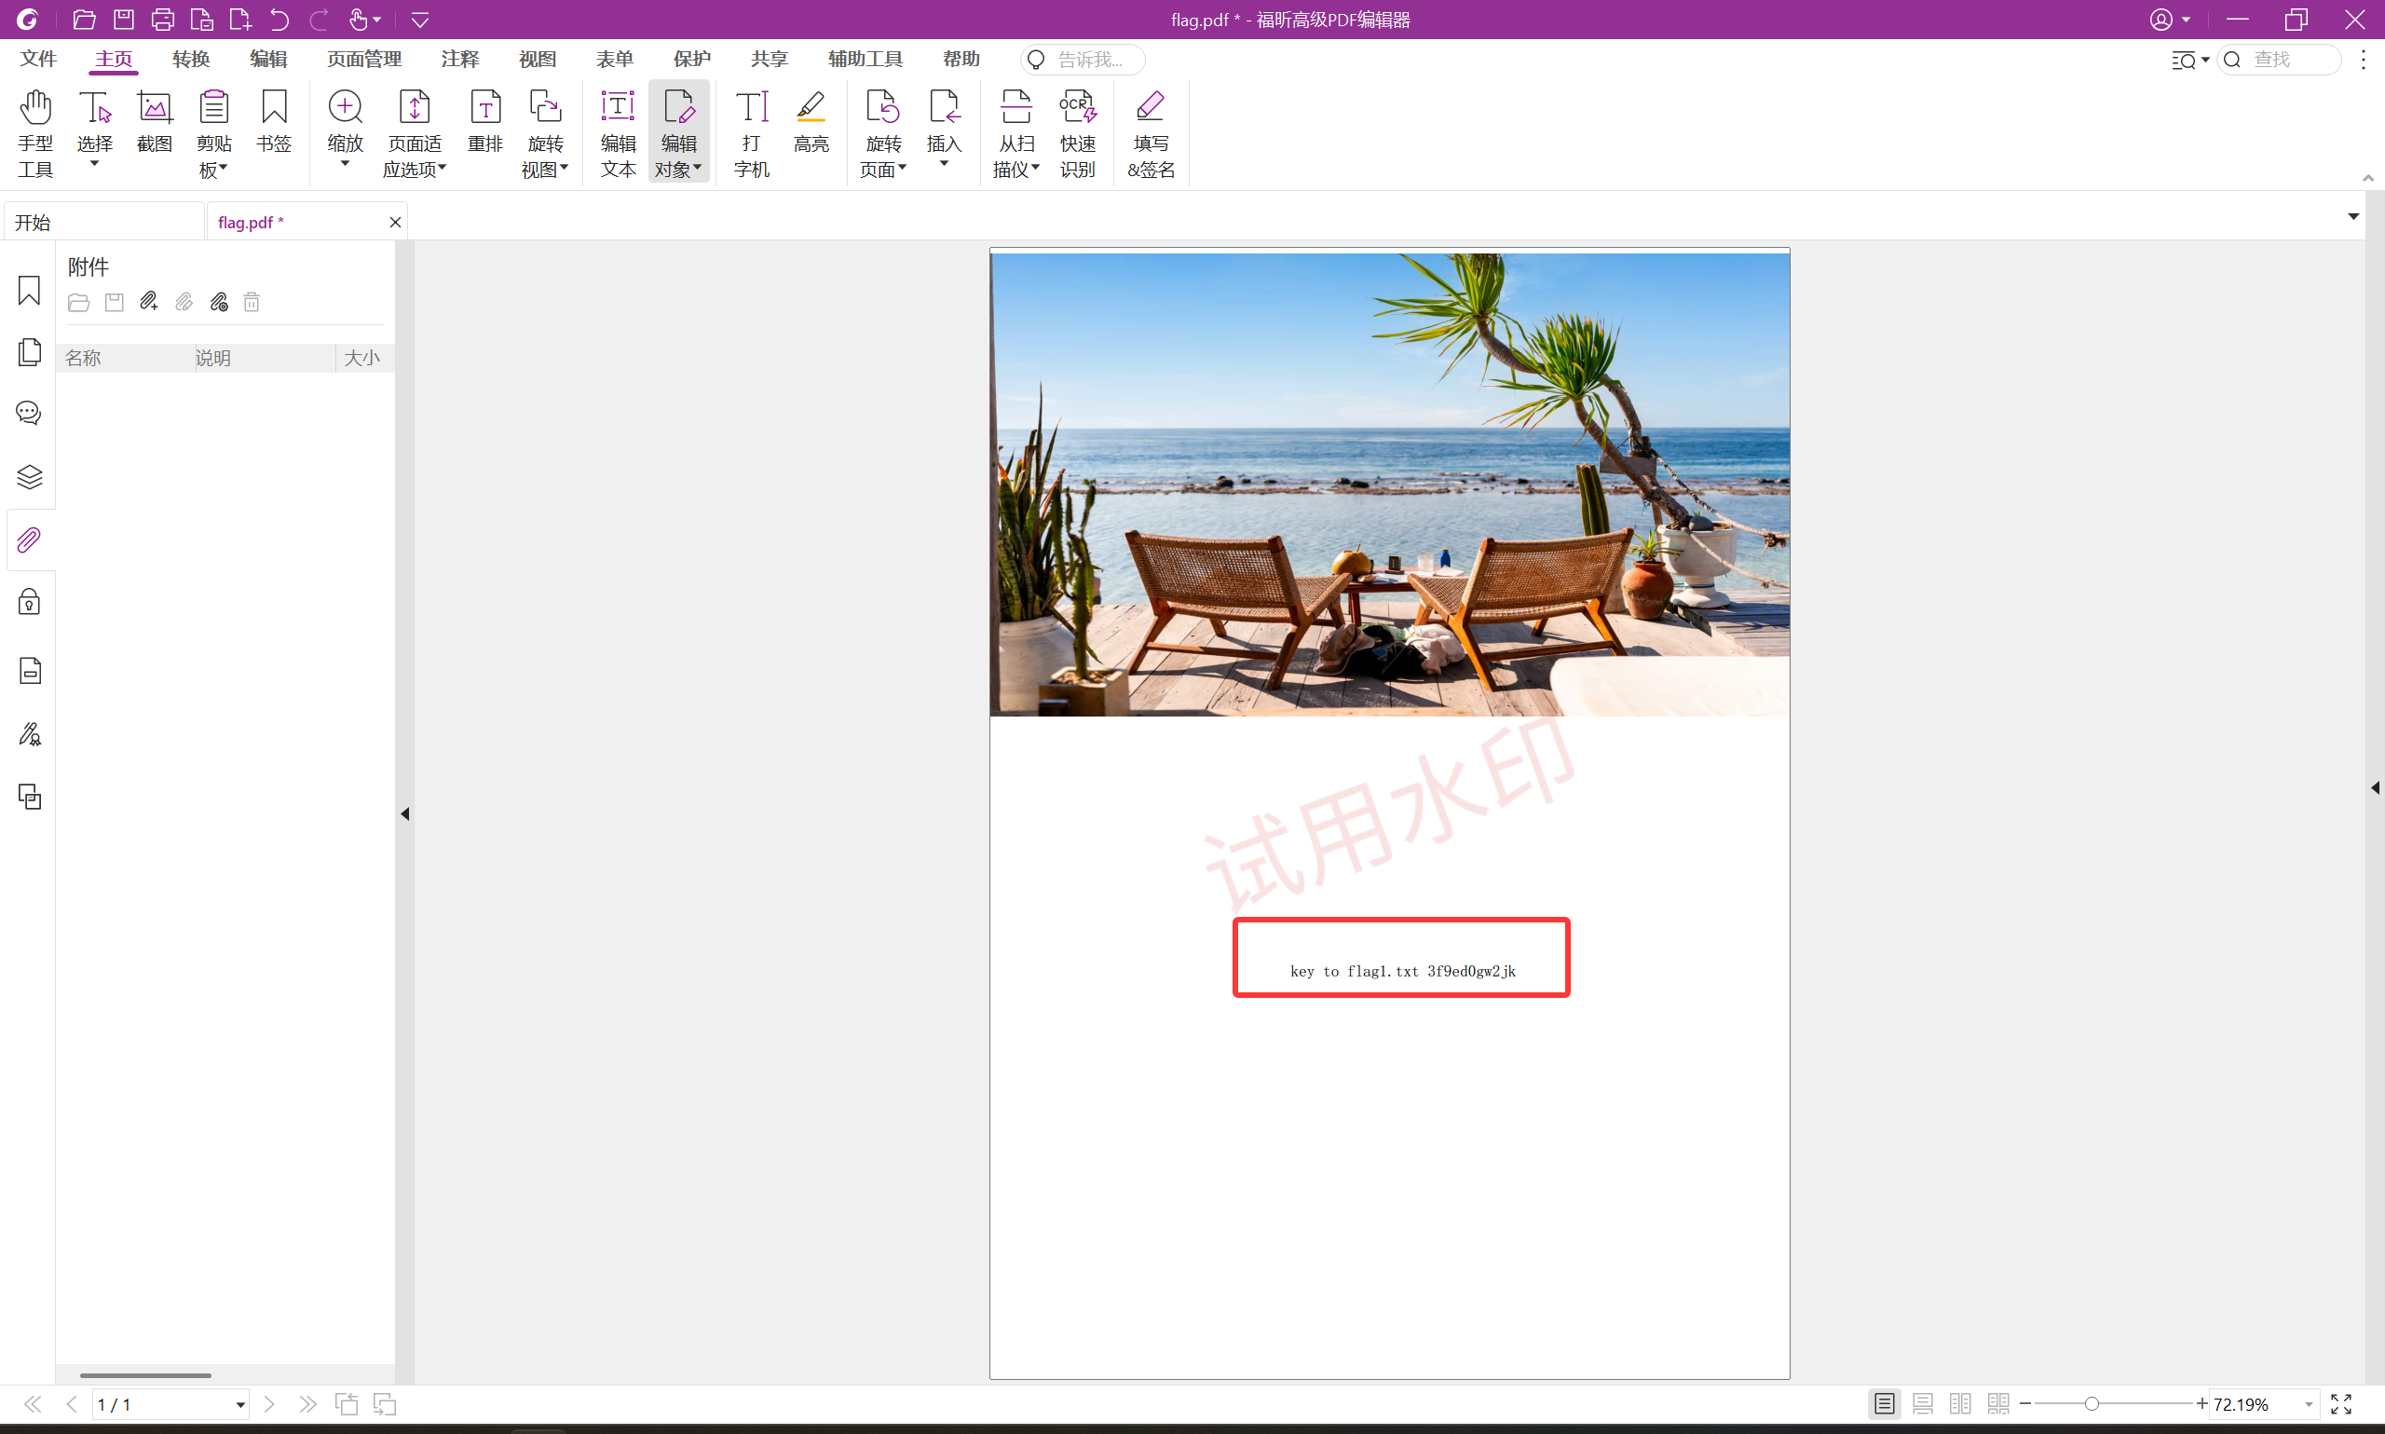Click the Undo icon in title bar
Image resolution: width=2385 pixels, height=1434 pixels.
pos(279,20)
